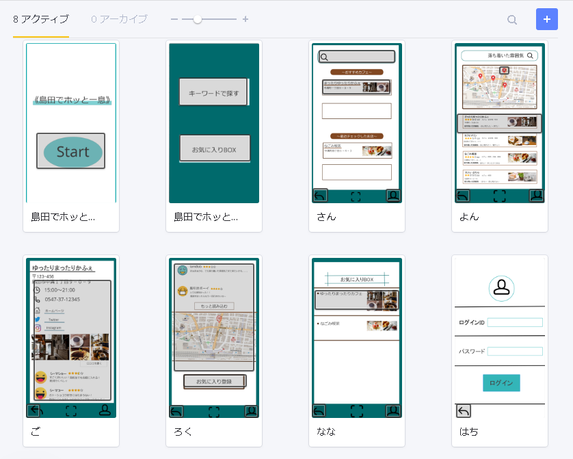Click the plus icon of thumbnail size slider
This screenshot has height=459, width=573.
(x=245, y=19)
